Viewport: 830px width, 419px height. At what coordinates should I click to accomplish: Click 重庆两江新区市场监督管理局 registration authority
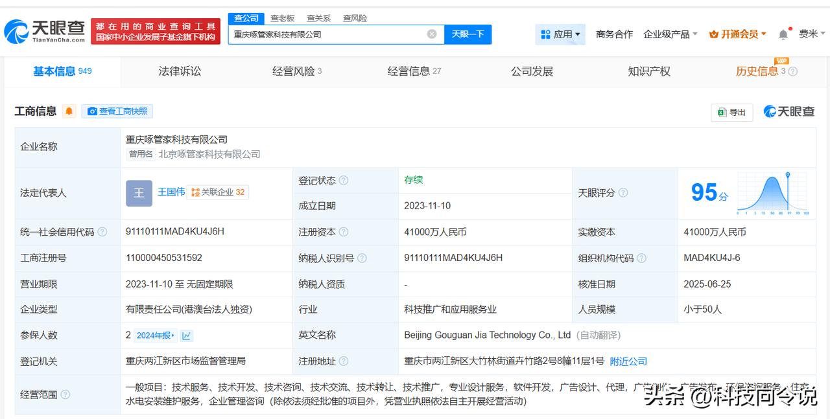[185, 361]
